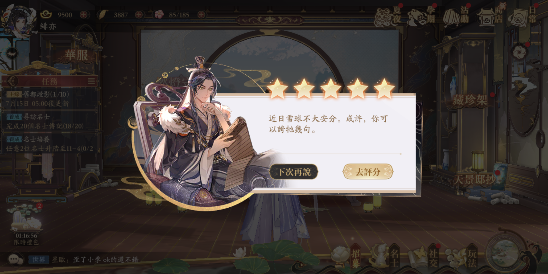The image size is (548, 274).
Task: Open the 日常 daily tasks icon
Action: tap(524, 16)
